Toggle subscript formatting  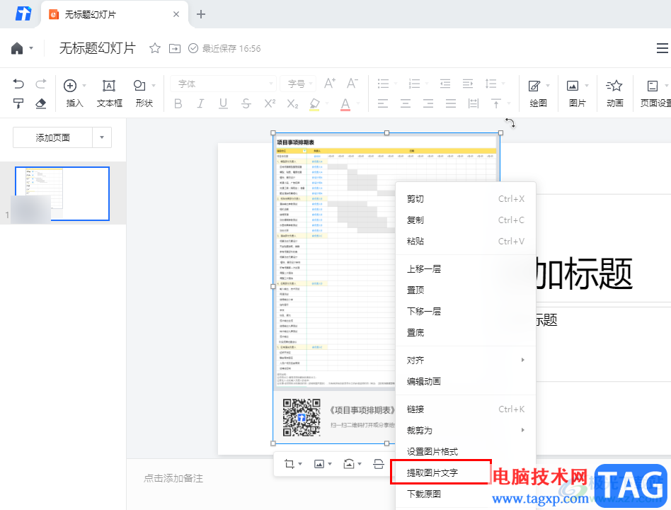tap(292, 103)
